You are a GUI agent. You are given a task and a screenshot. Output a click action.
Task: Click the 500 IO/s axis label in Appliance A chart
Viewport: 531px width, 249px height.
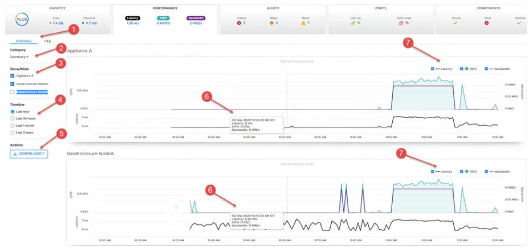[x=83, y=91]
